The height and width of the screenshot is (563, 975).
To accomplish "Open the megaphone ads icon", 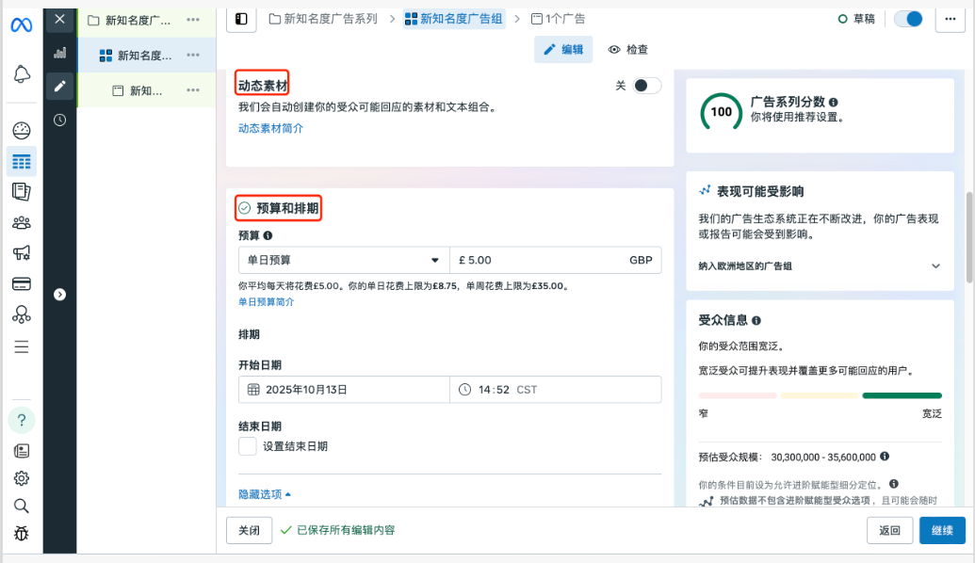I will [21, 253].
